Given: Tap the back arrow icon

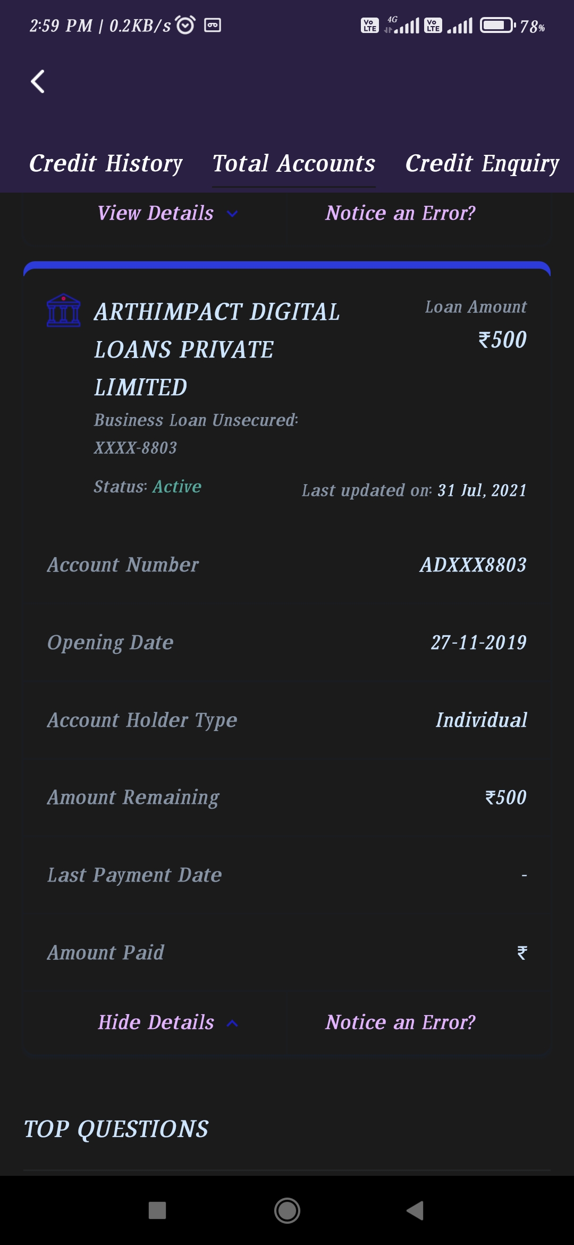Looking at the screenshot, I should click(38, 82).
